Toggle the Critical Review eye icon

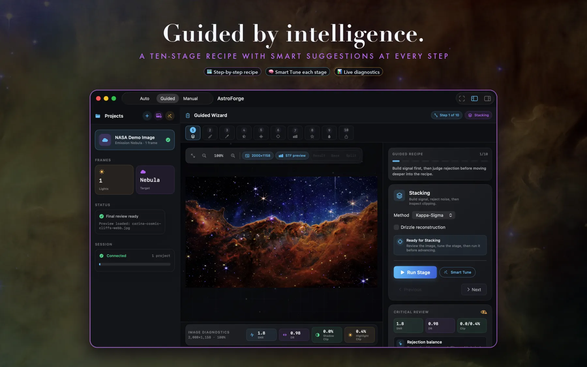484,312
